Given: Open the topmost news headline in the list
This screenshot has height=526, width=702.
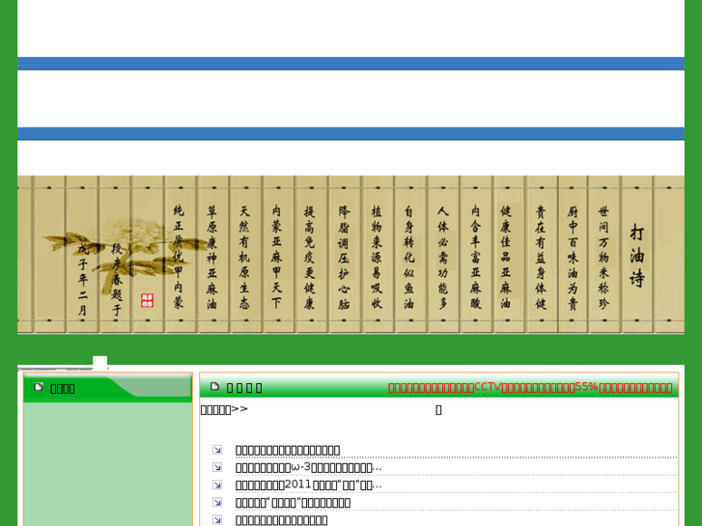Looking at the screenshot, I should (x=288, y=451).
